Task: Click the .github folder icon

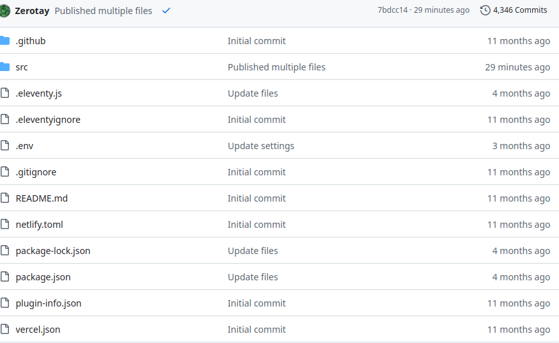Action: click(5, 41)
